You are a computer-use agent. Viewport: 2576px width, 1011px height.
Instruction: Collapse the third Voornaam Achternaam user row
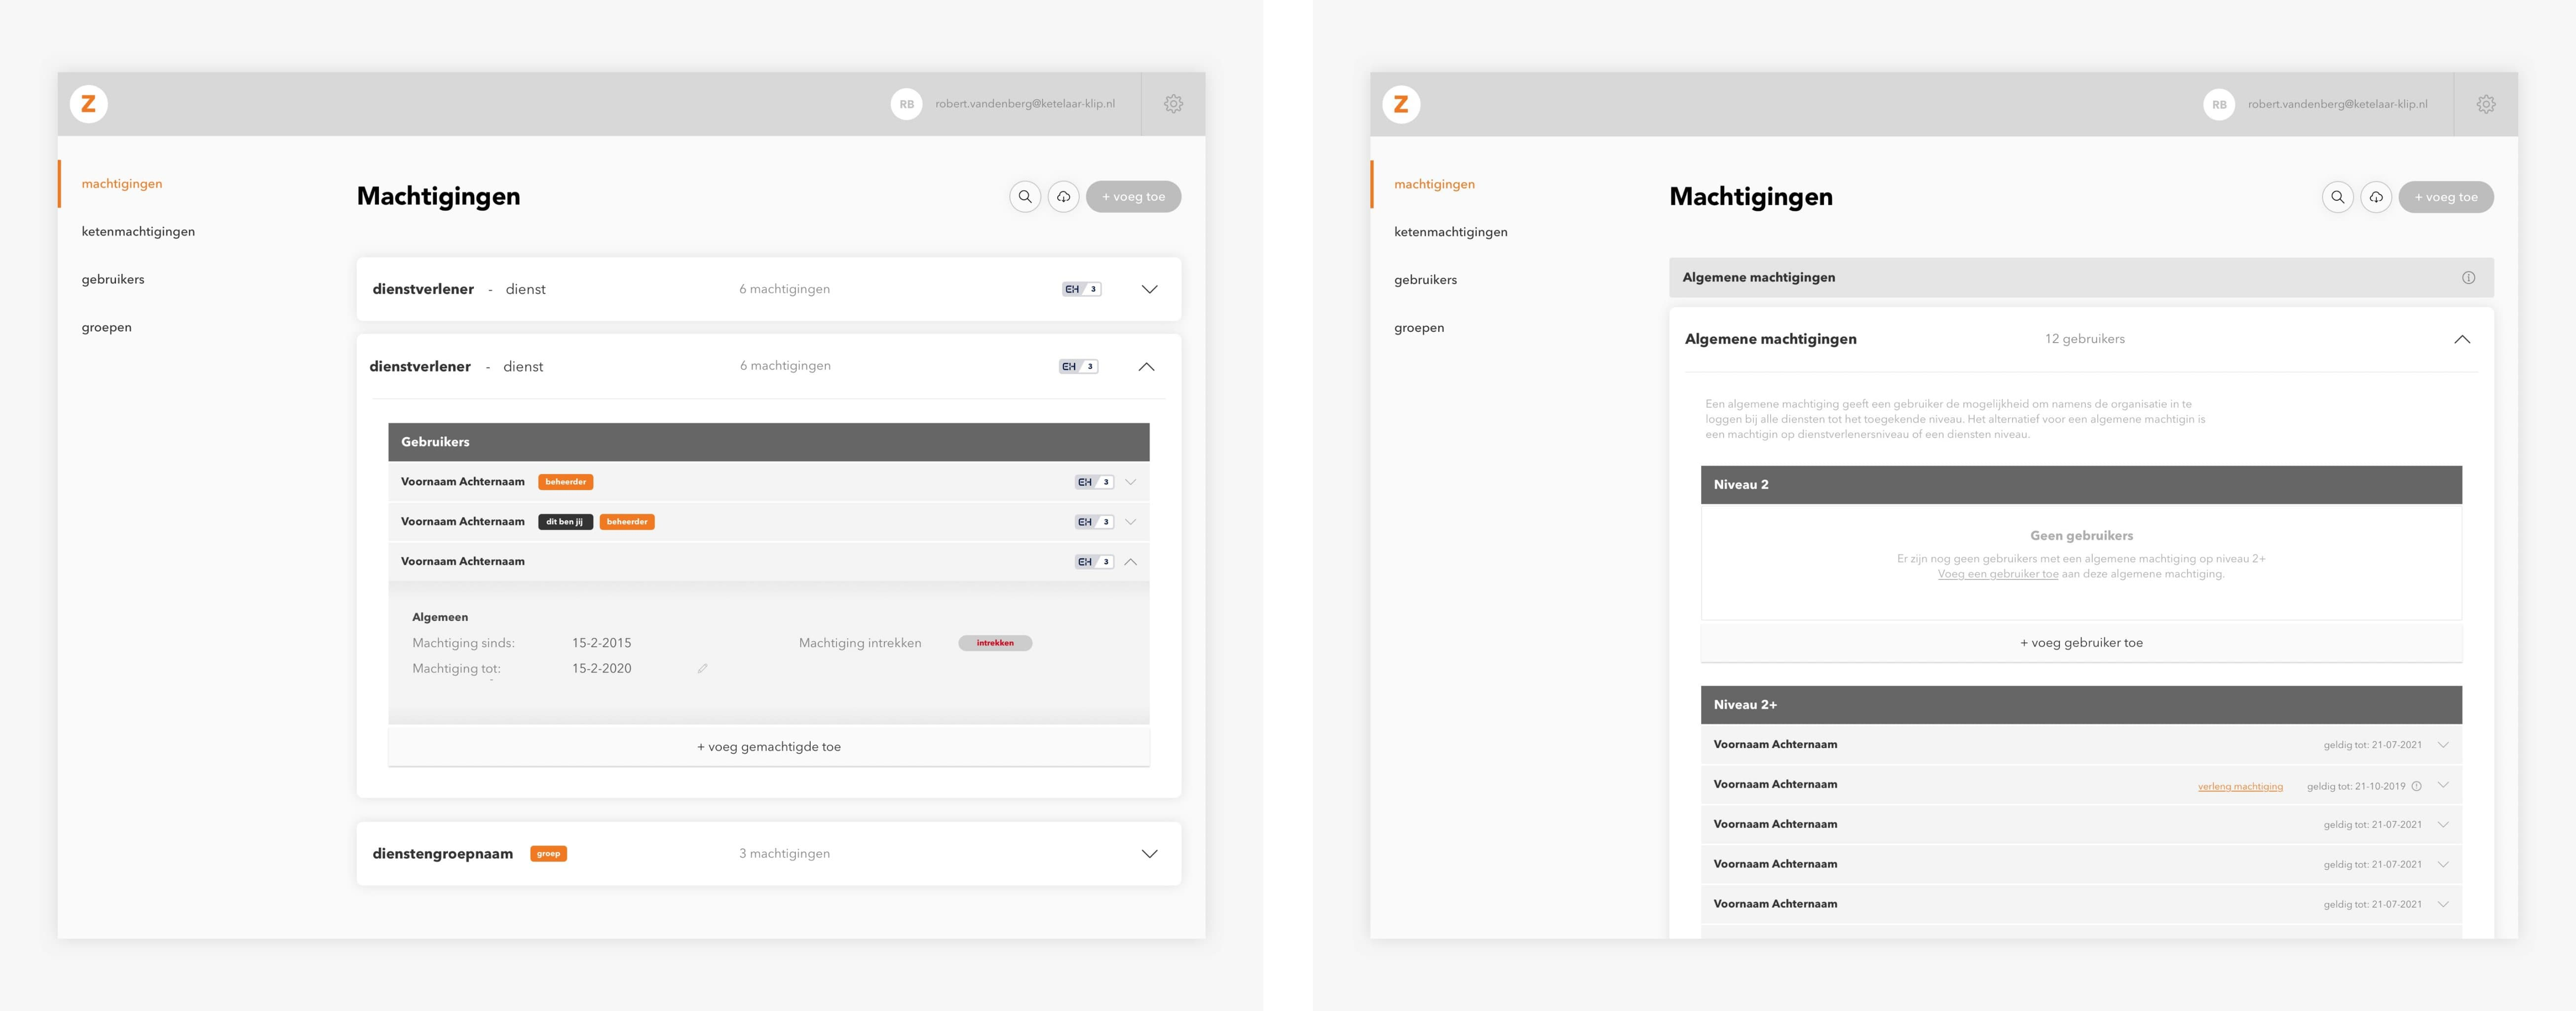1131,562
